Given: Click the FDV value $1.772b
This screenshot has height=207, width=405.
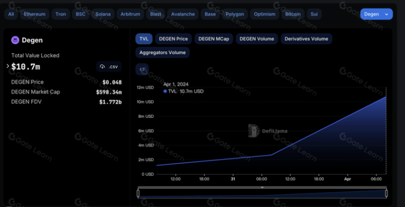Looking at the screenshot, I should [x=110, y=102].
